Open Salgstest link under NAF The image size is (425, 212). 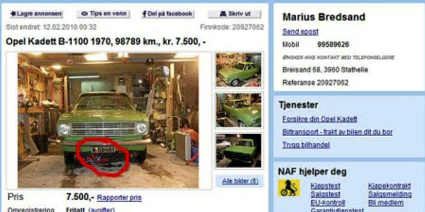[325, 194]
